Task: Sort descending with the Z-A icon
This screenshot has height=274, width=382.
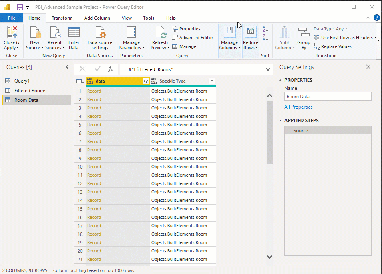Action: (x=265, y=38)
